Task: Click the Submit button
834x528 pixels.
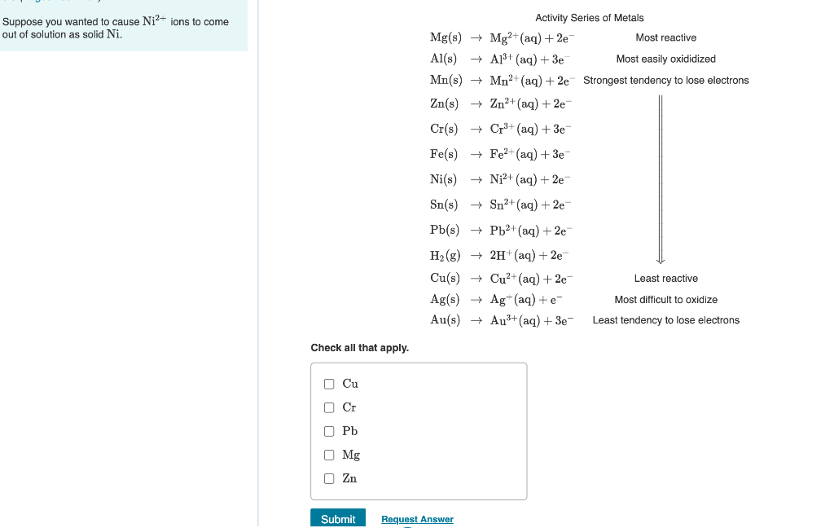Action: pos(338,518)
